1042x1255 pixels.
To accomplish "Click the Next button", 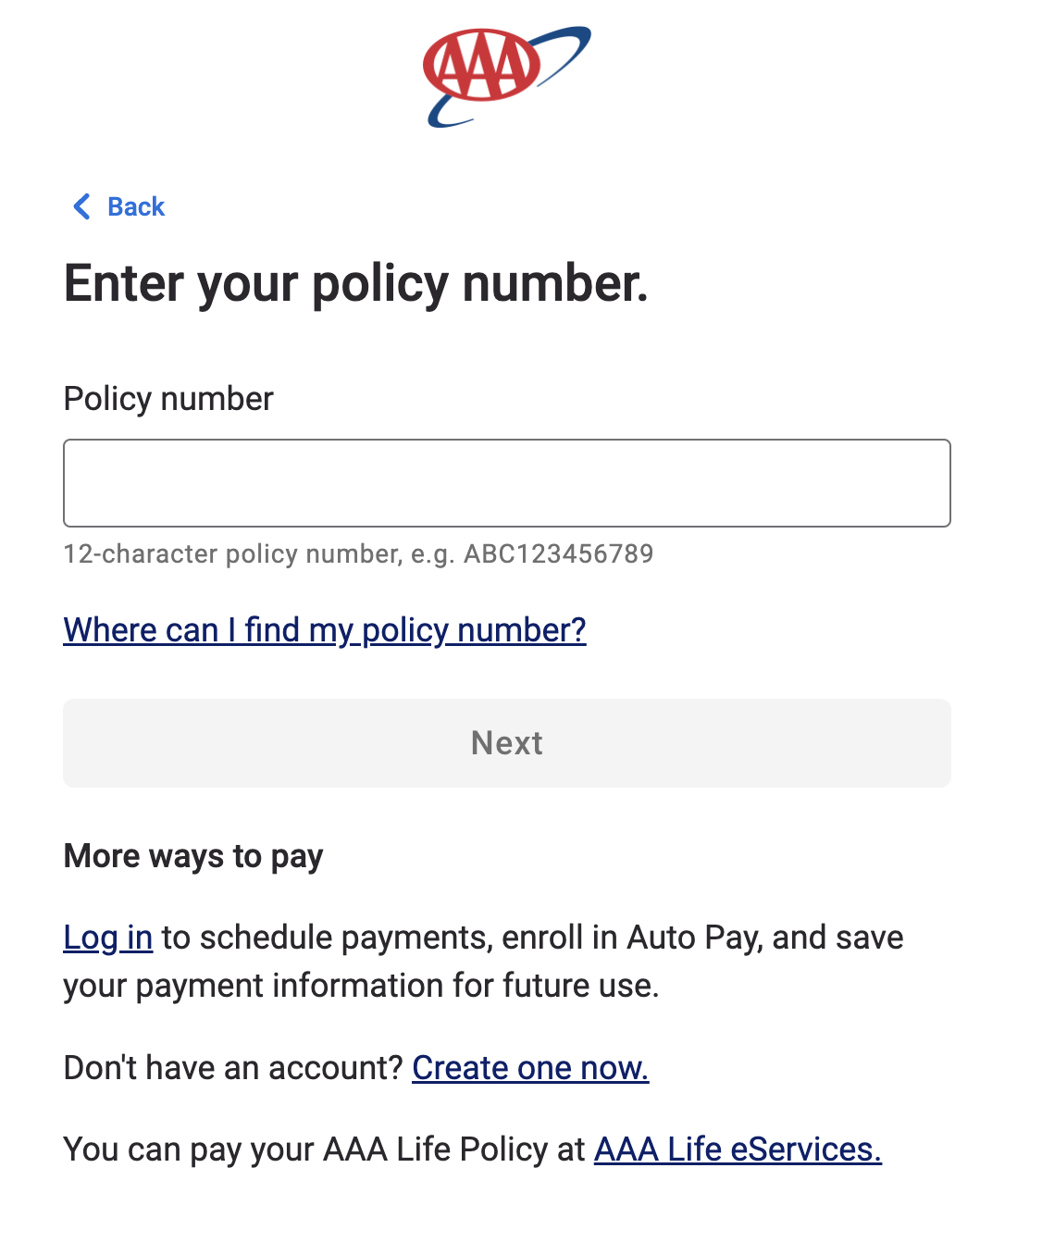I will 507,743.
